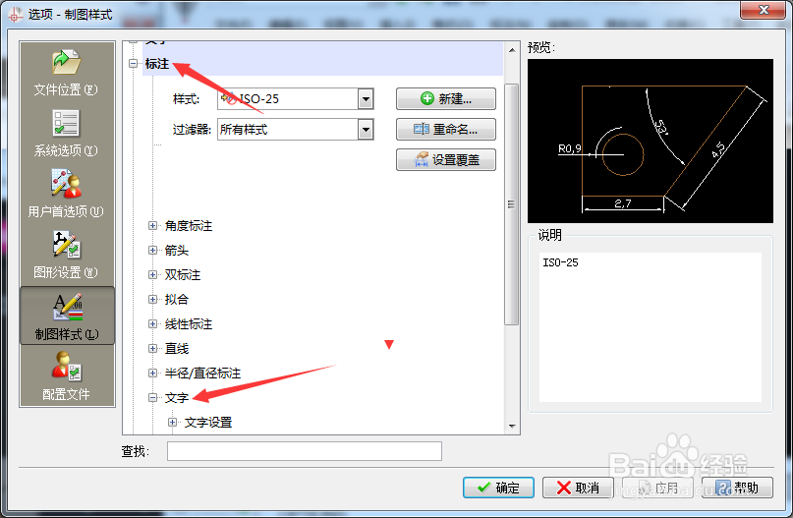Open the 图形设置 icon

click(66, 245)
